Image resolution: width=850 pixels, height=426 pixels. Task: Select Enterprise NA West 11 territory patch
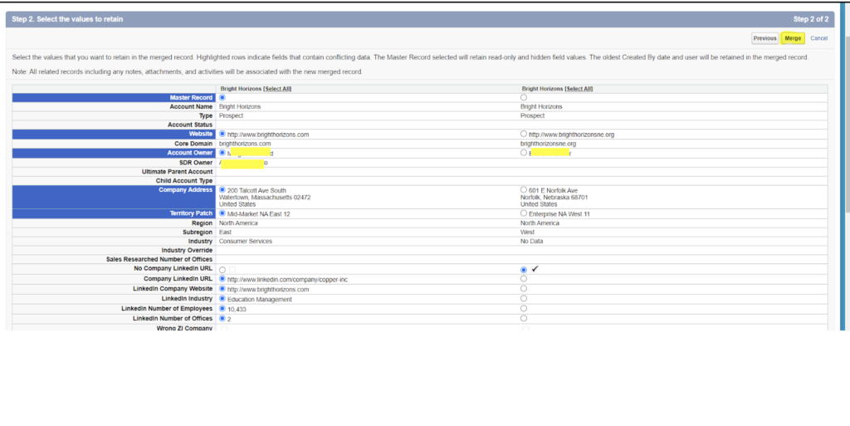pos(523,213)
